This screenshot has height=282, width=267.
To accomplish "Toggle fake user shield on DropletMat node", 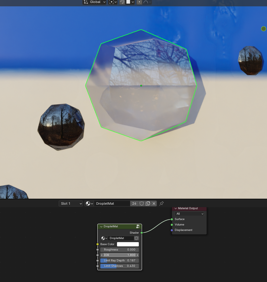I will tap(136, 238).
